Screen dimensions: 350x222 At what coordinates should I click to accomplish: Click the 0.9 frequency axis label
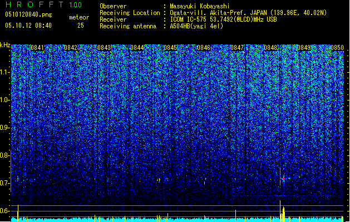4,128
